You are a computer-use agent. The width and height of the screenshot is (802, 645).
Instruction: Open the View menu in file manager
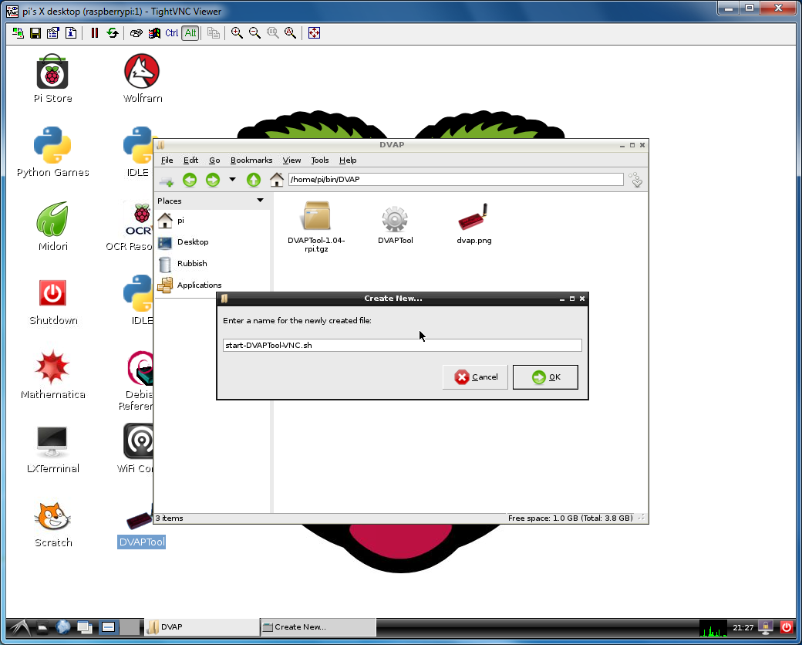tap(291, 160)
